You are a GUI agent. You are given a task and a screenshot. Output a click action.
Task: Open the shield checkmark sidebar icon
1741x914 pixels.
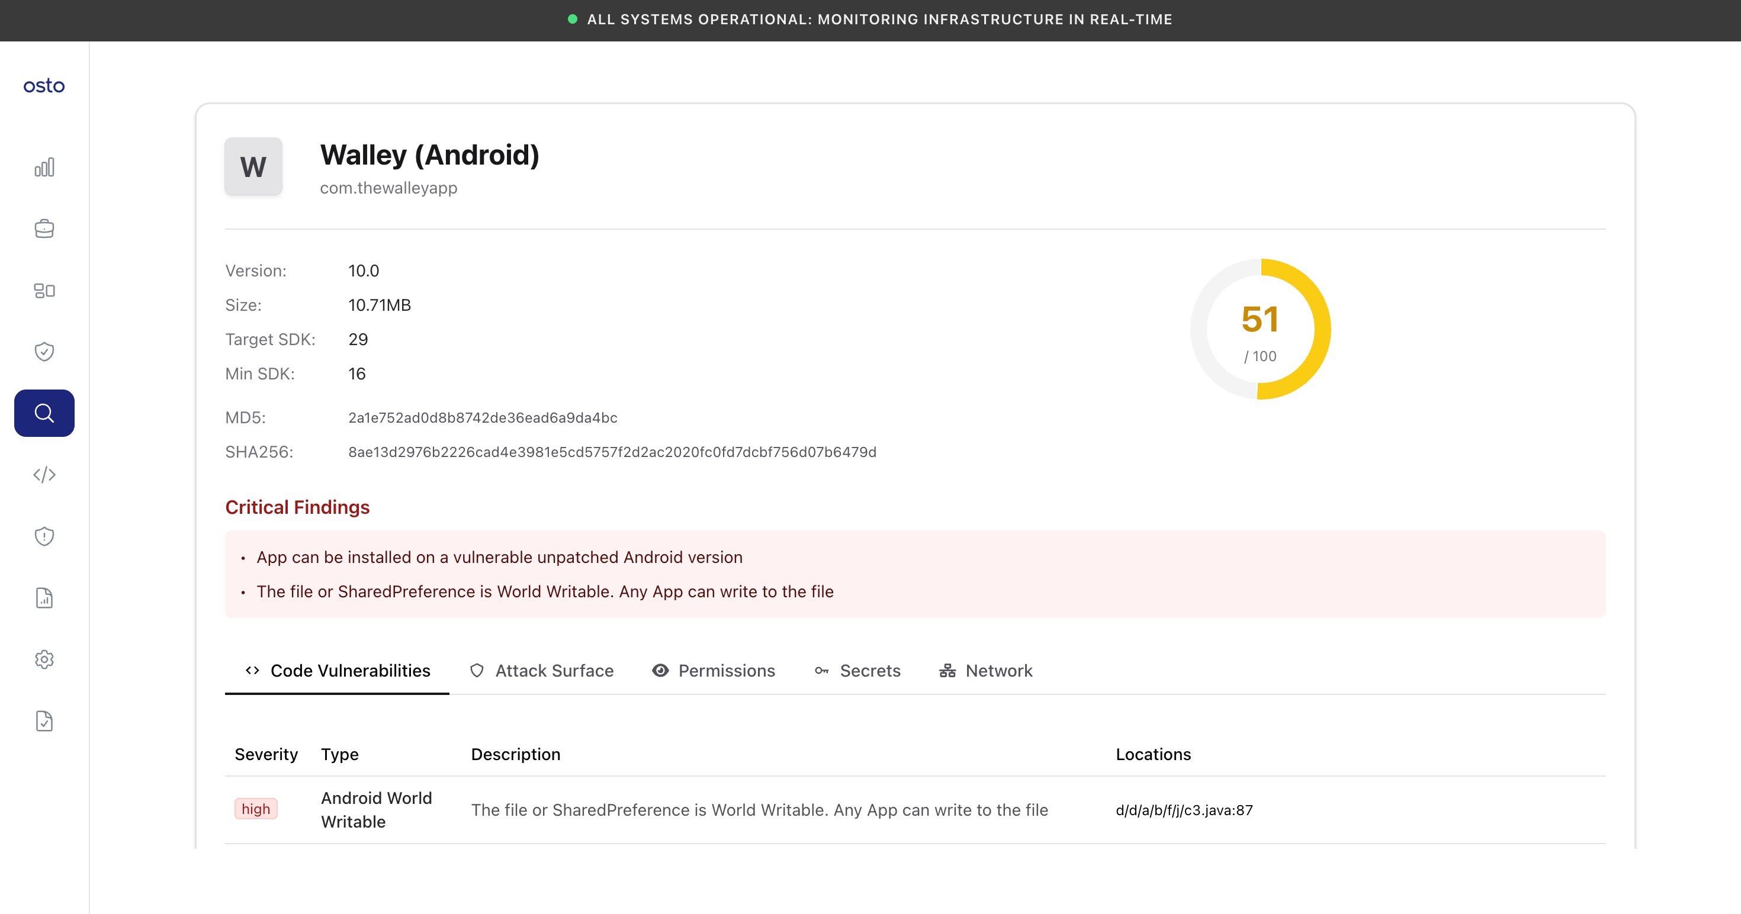[x=44, y=352]
